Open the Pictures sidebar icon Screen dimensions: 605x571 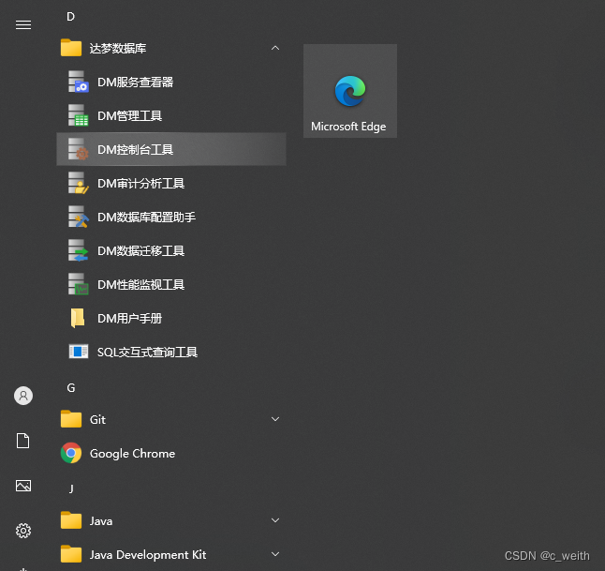pyautogui.click(x=23, y=486)
